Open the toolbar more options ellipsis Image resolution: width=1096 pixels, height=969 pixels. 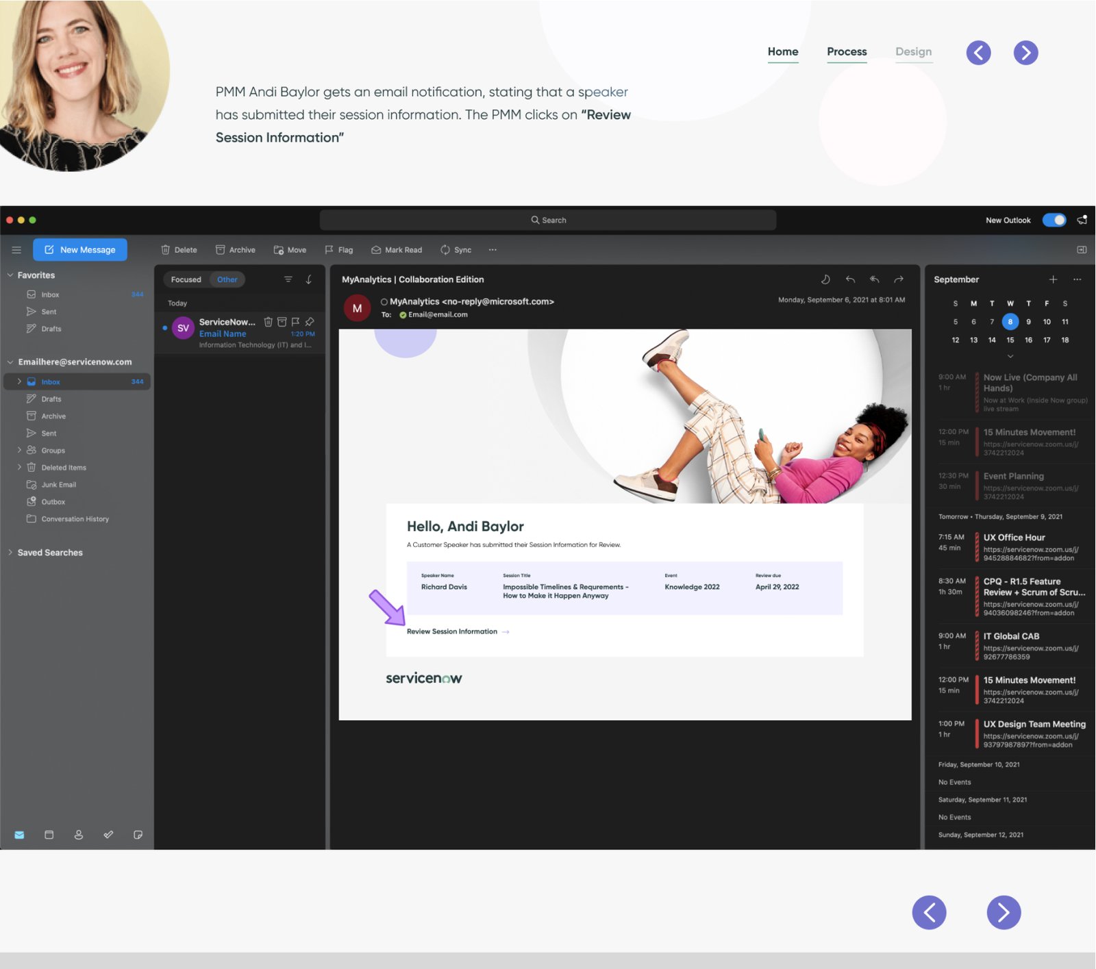pos(493,250)
